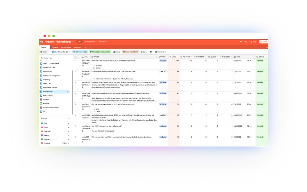Click the collaborators icon beside Best Tweets
The height and width of the screenshot is (192, 307).
67,52
